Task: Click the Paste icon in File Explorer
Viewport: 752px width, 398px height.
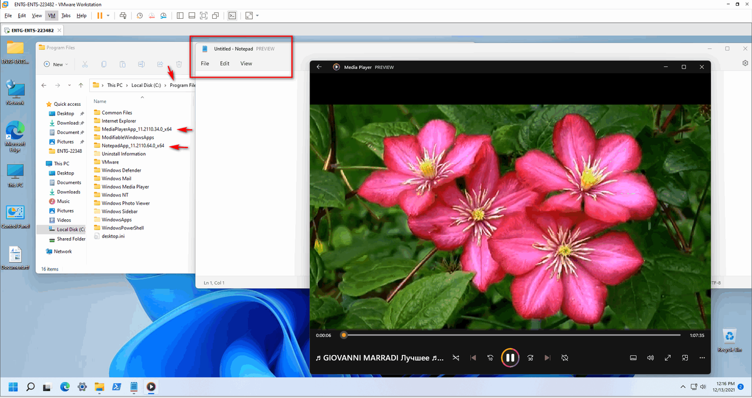Action: pyautogui.click(x=123, y=64)
